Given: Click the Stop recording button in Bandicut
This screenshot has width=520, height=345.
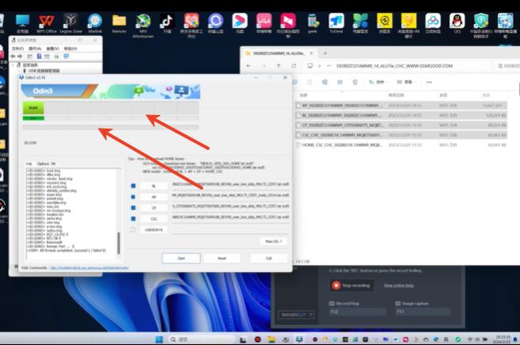Looking at the screenshot, I should point(352,285).
